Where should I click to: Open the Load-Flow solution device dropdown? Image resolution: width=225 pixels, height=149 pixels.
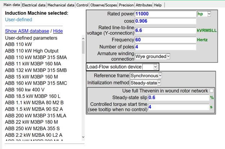pyautogui.click(x=150, y=67)
